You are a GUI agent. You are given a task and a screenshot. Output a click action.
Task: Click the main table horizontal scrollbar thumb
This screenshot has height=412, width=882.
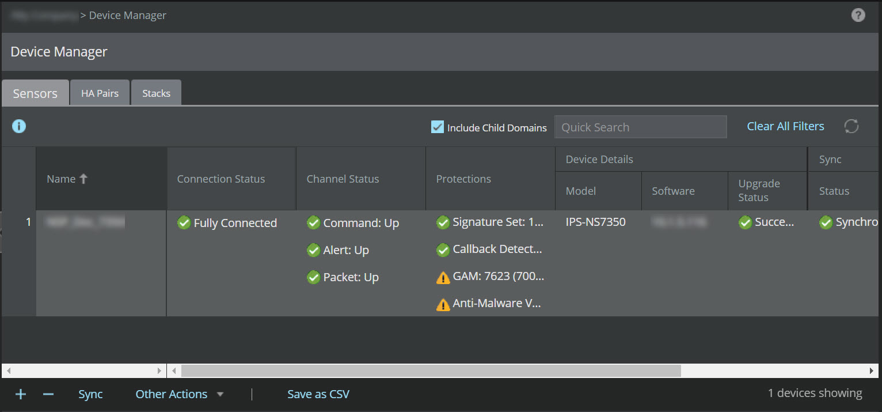pyautogui.click(x=431, y=371)
